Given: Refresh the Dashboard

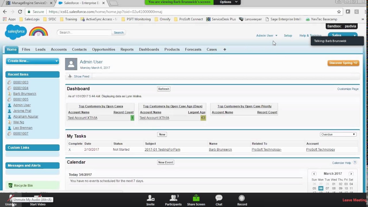Looking at the screenshot, I should (x=164, y=89).
